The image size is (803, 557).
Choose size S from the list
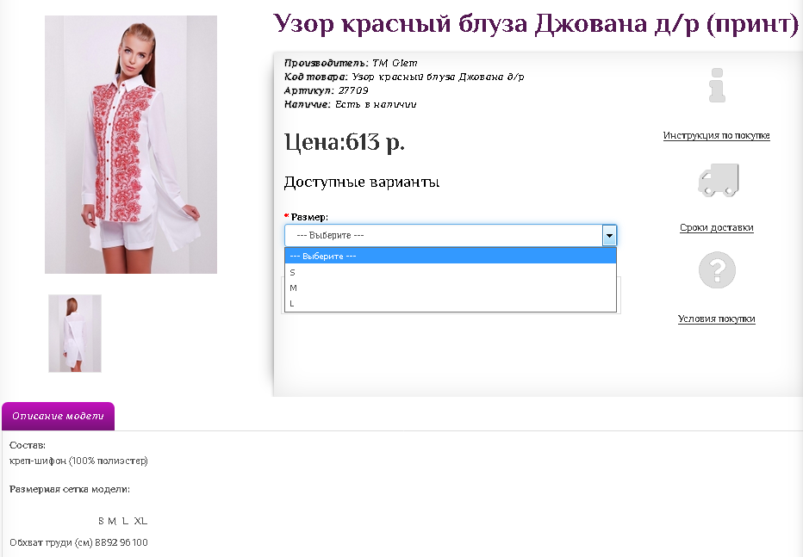(451, 272)
